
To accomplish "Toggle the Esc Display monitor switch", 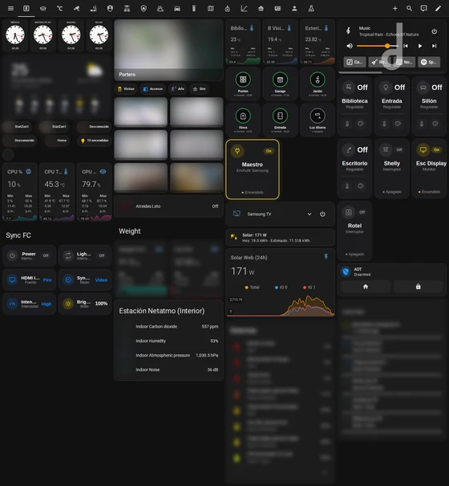I will (x=431, y=168).
